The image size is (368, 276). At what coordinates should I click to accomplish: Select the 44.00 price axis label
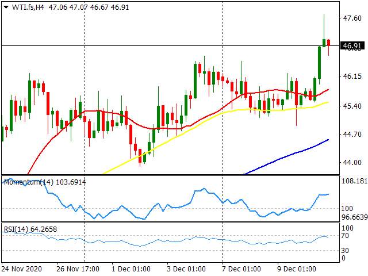[x=352, y=162]
